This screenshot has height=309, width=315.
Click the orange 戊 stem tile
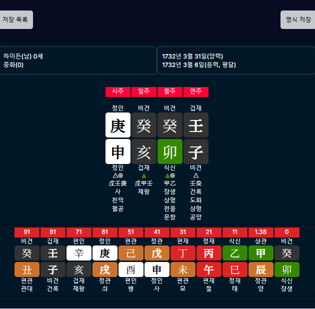point(157,253)
